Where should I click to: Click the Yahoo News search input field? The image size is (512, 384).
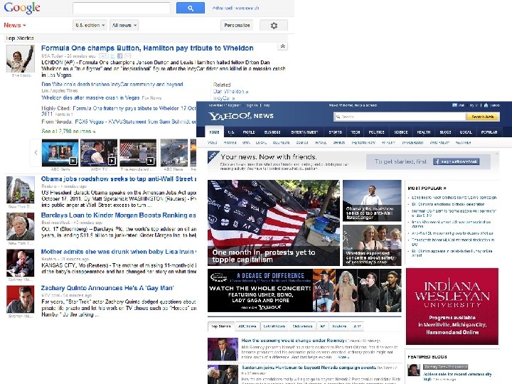pyautogui.click(x=400, y=117)
